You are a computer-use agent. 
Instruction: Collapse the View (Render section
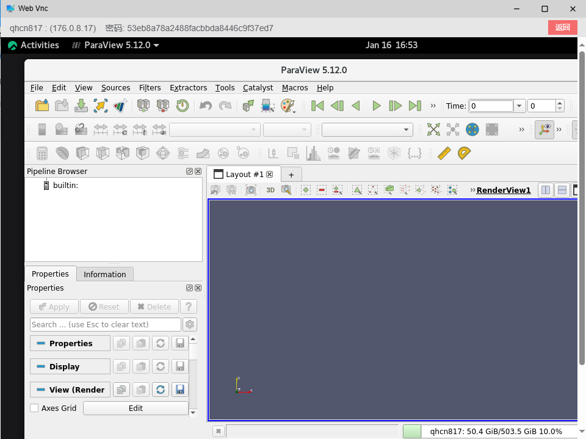(x=70, y=390)
